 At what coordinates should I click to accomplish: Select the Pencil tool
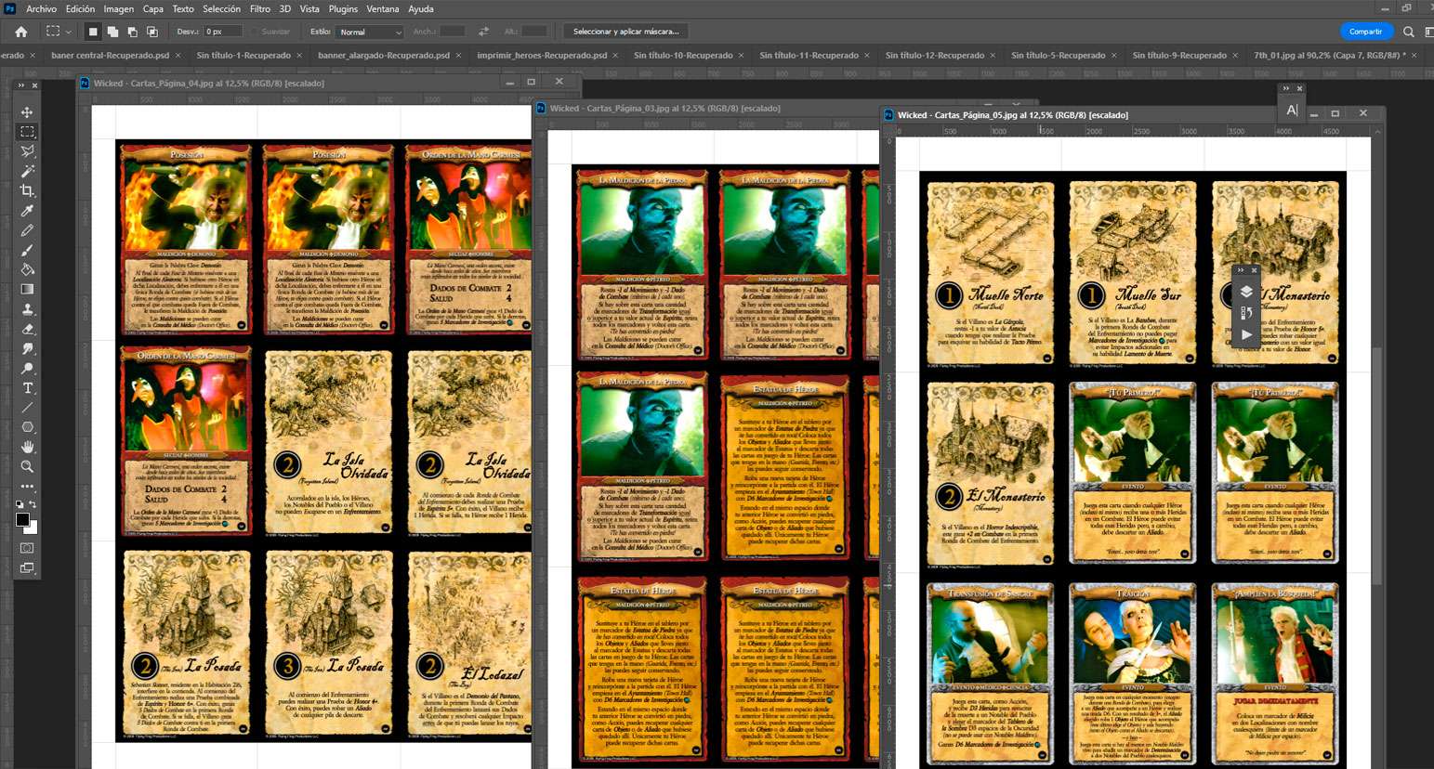click(x=27, y=230)
